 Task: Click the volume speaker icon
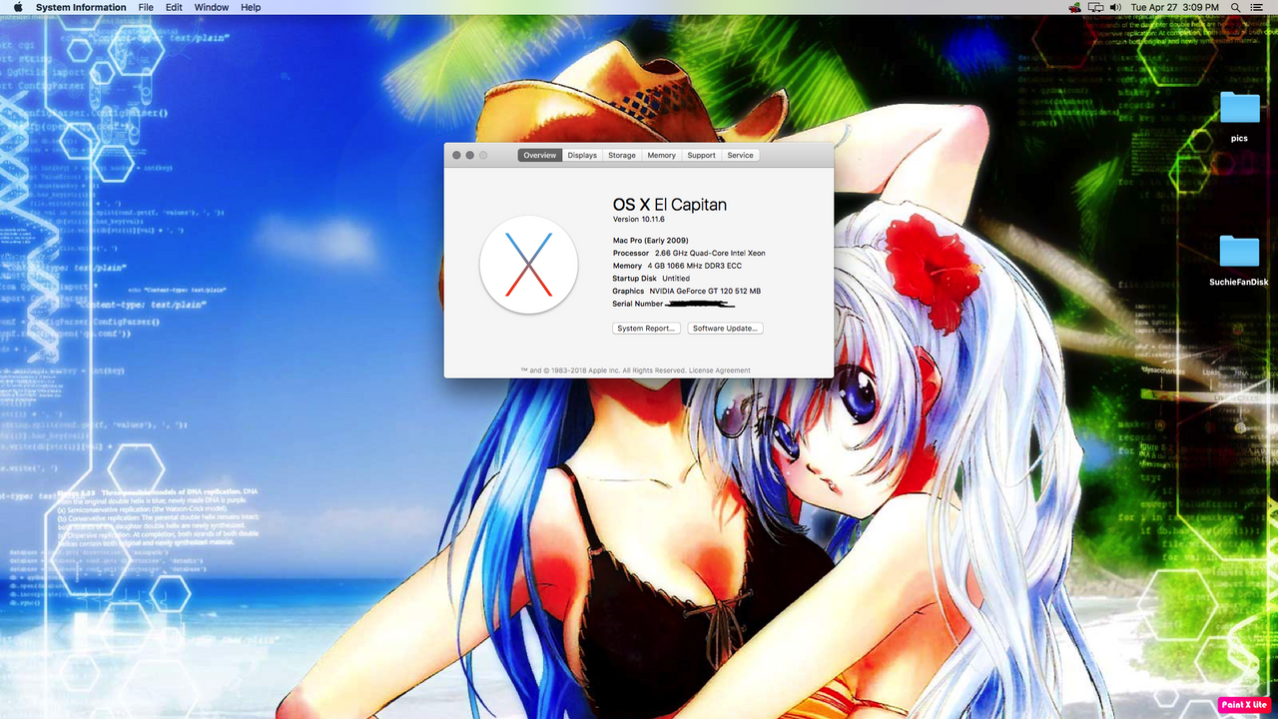1115,7
